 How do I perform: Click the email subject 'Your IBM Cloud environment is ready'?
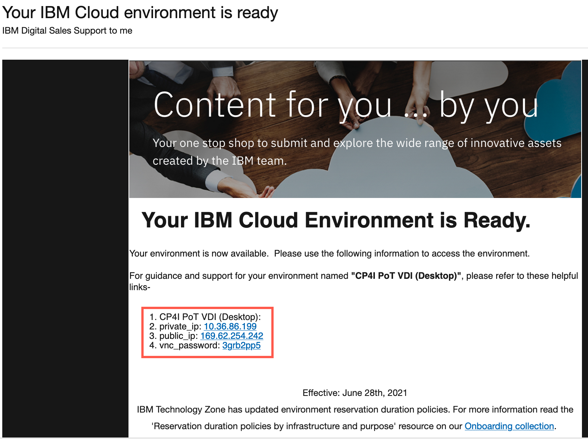(x=140, y=12)
